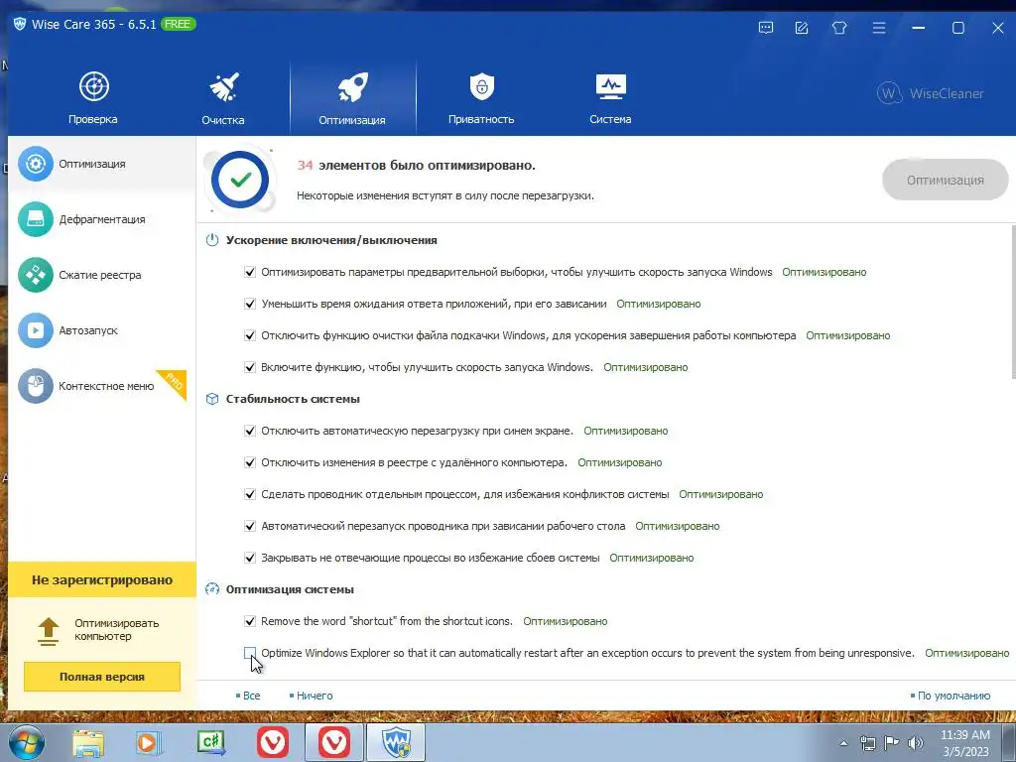Click the upload arrow Оптимизировать компьютер icon
The height and width of the screenshot is (762, 1016).
(49, 630)
